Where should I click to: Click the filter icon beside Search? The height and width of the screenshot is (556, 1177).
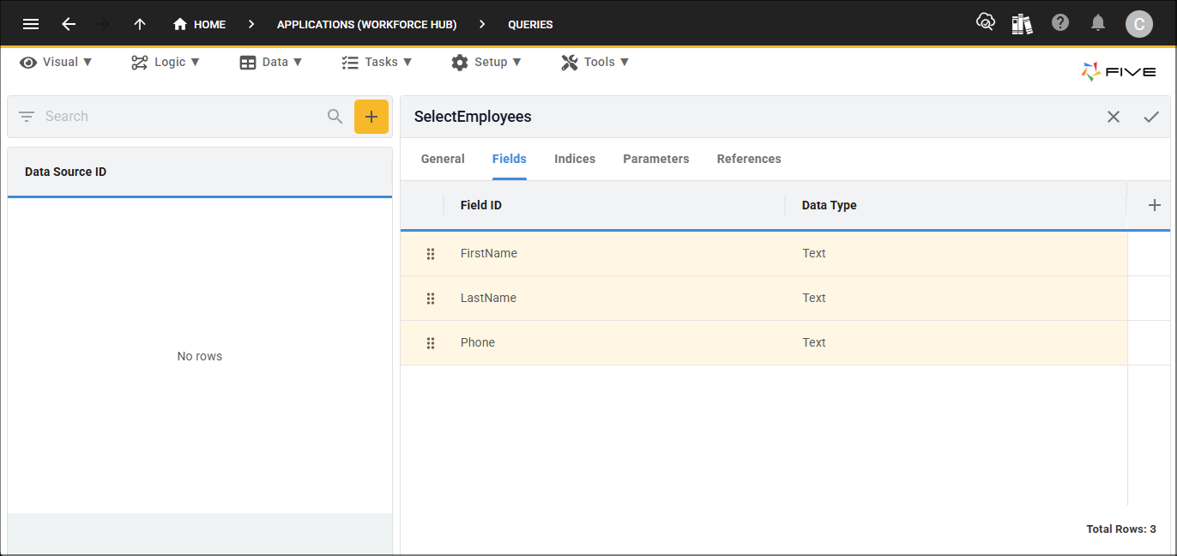[27, 117]
